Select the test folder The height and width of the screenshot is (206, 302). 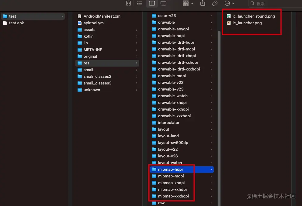point(33,16)
